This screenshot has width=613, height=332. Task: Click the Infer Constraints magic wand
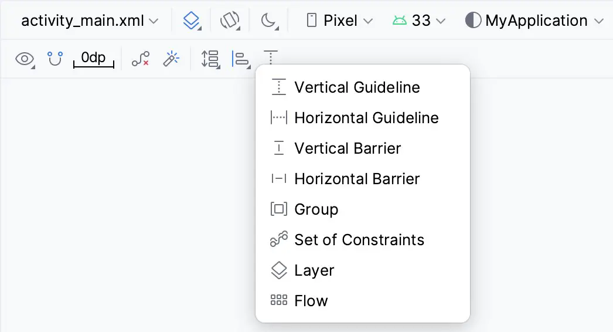(171, 59)
